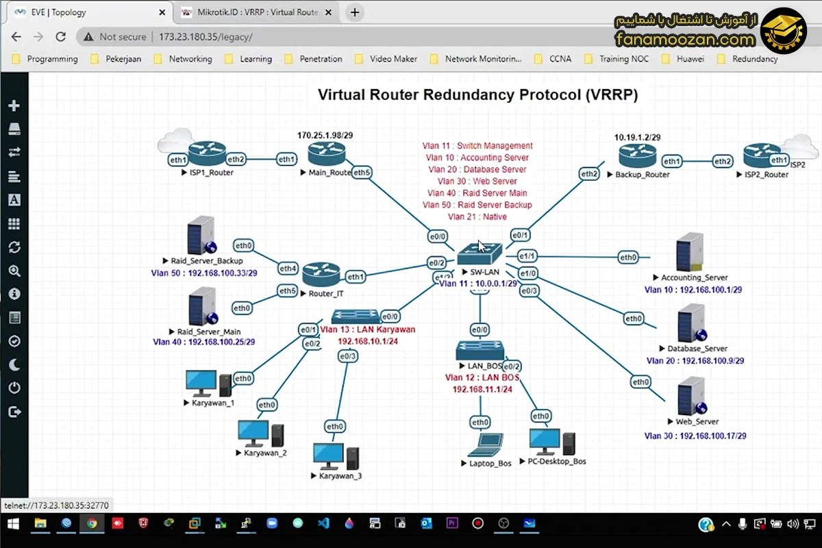This screenshot has width=822, height=548.
Task: Open the Add an object plus icon
Action: coord(14,105)
